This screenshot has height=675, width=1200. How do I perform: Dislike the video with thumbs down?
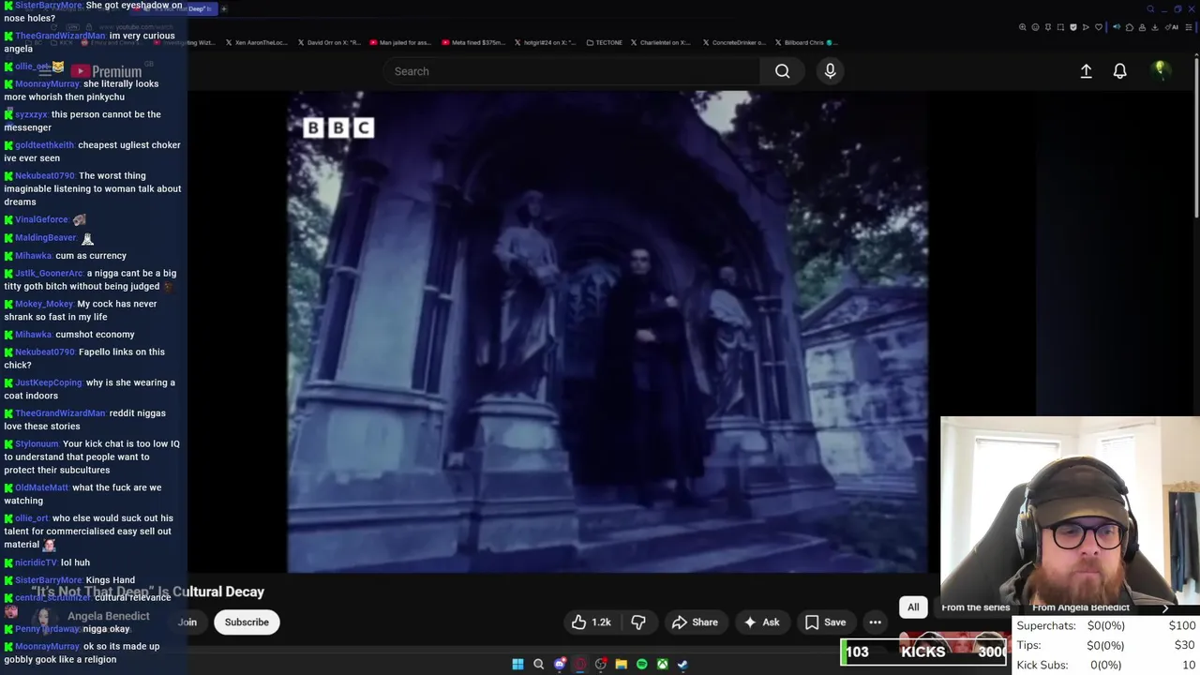point(638,622)
